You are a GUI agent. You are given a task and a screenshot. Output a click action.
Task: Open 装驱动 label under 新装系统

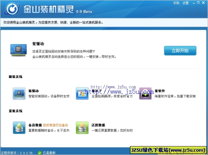[x=34, y=91]
